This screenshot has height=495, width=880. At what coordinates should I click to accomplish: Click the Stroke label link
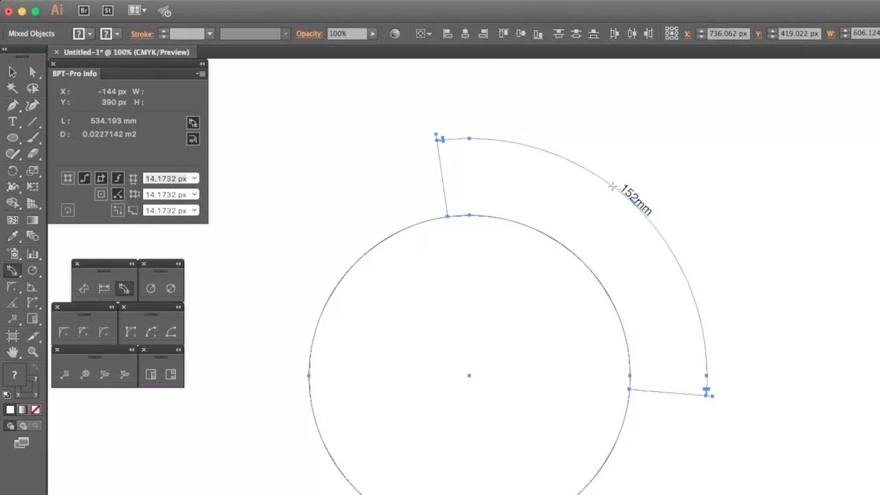point(142,34)
